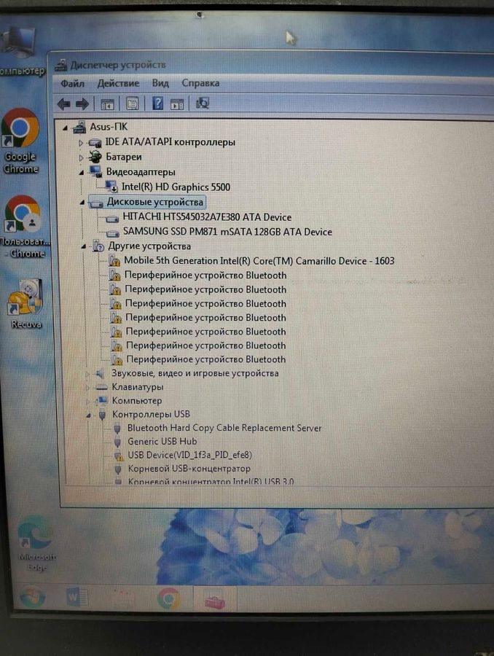
Task: Expand the Батареи category
Action: 82,157
